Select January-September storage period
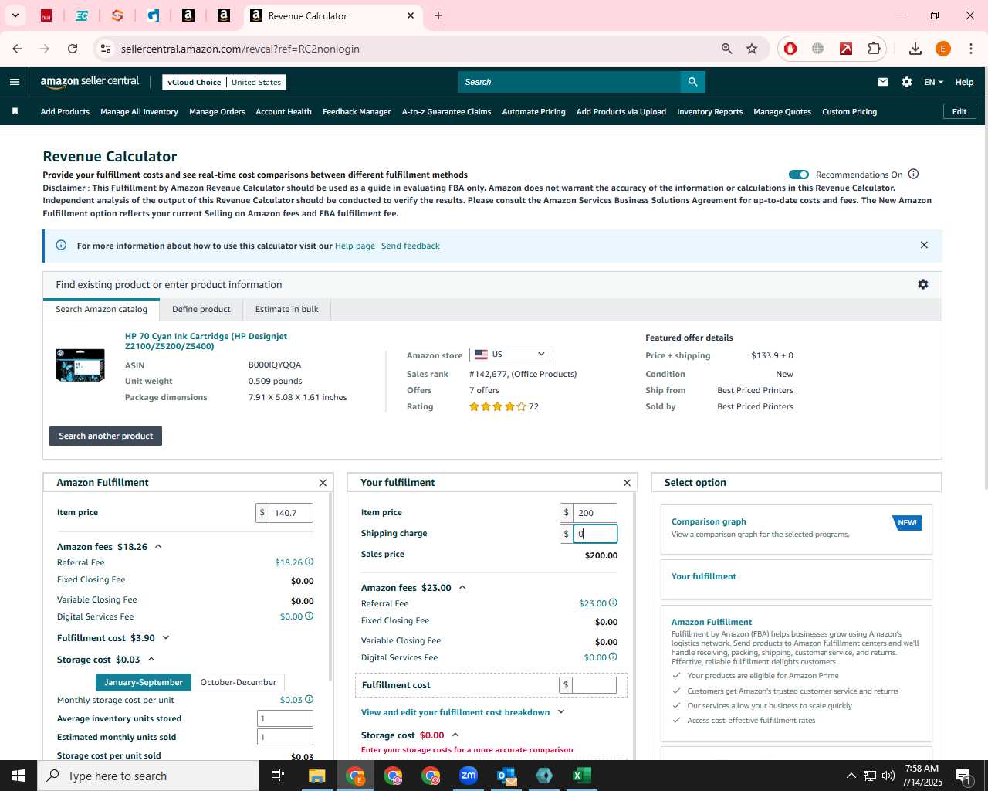The image size is (988, 791). (x=144, y=682)
